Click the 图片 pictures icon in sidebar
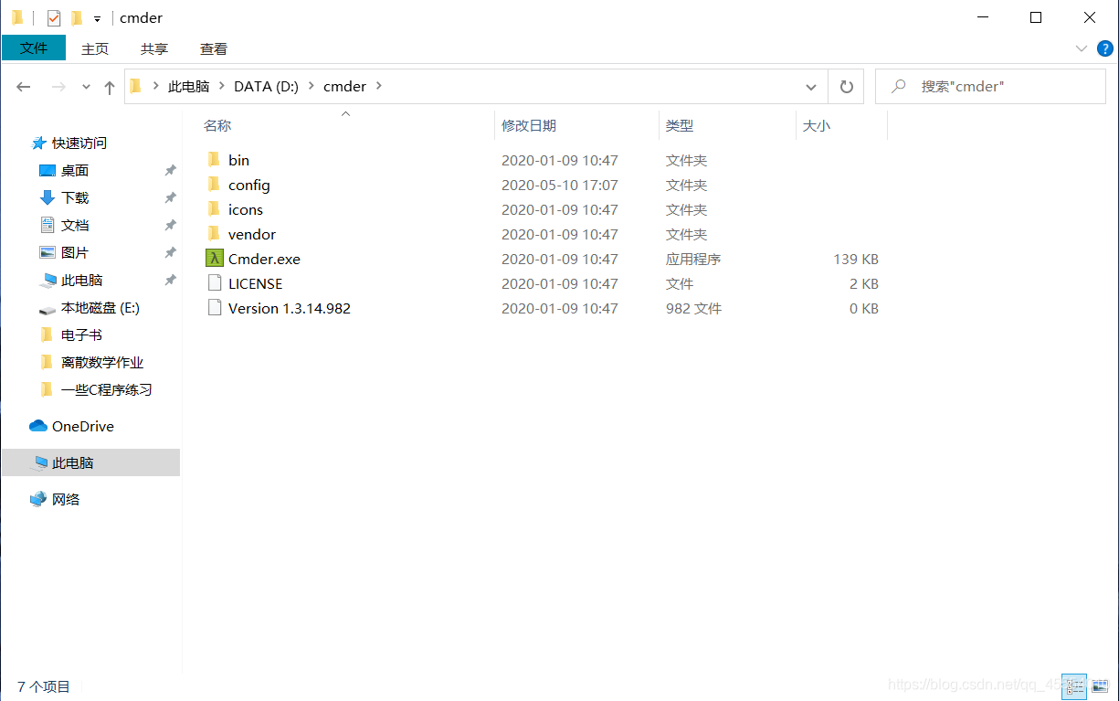 pos(48,252)
